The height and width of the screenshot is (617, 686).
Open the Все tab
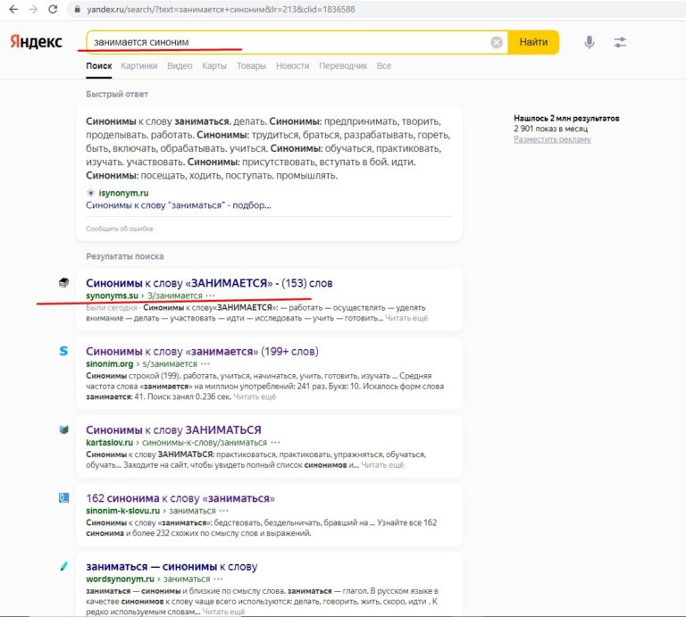point(384,66)
